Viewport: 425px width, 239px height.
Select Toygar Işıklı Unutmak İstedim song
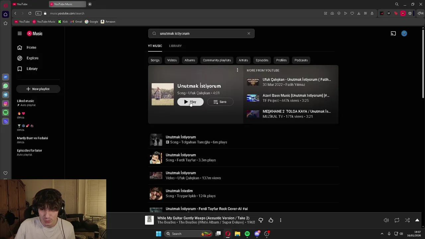pos(243,193)
